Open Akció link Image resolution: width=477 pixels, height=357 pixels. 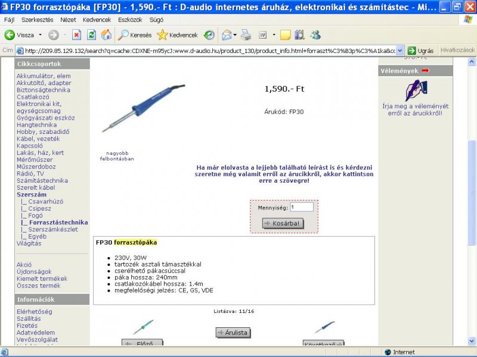[x=24, y=265]
